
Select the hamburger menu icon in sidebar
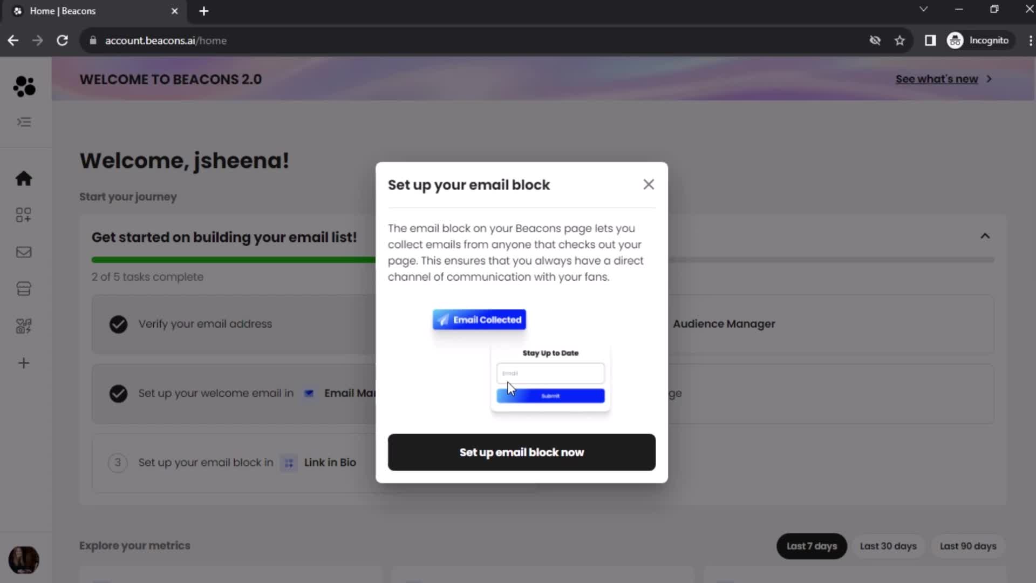(x=24, y=121)
